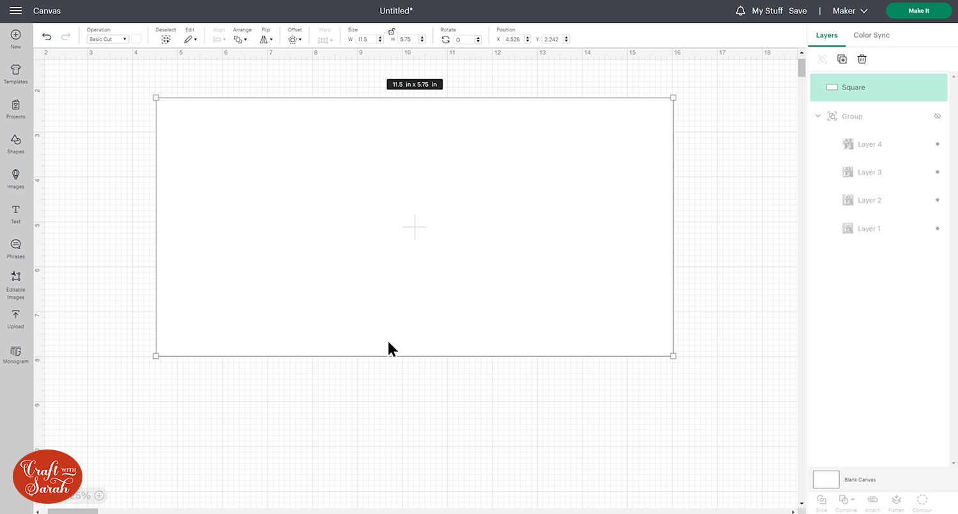Open the notifications bell
This screenshot has width=958, height=514.
(x=741, y=11)
